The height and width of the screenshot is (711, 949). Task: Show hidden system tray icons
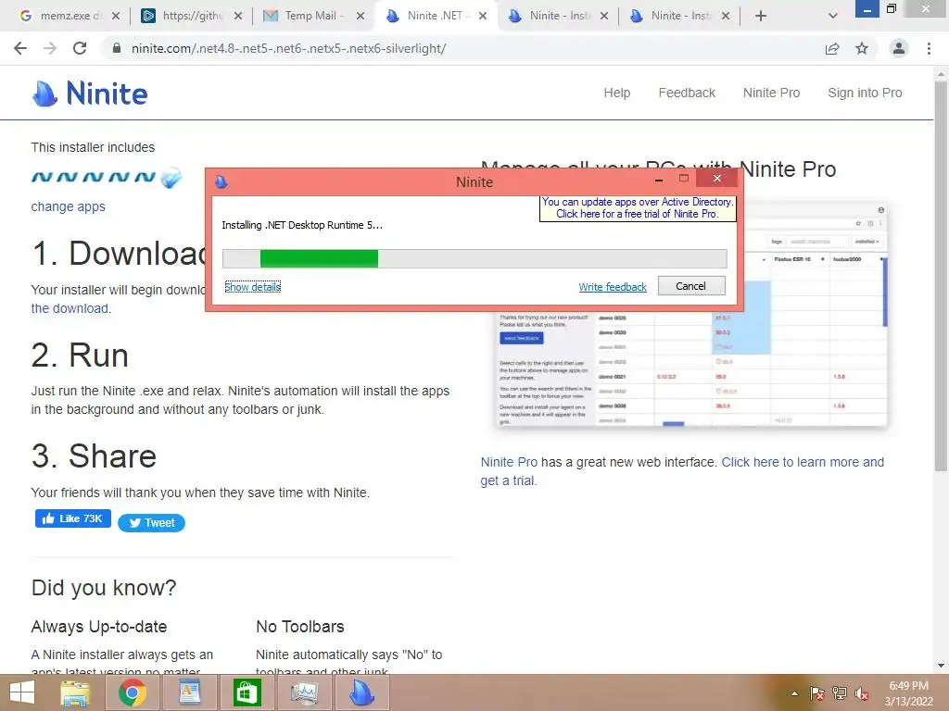click(794, 693)
